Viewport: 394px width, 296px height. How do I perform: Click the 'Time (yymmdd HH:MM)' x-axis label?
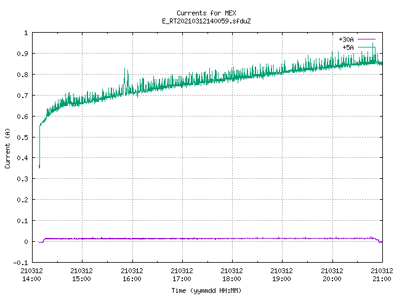206,290
